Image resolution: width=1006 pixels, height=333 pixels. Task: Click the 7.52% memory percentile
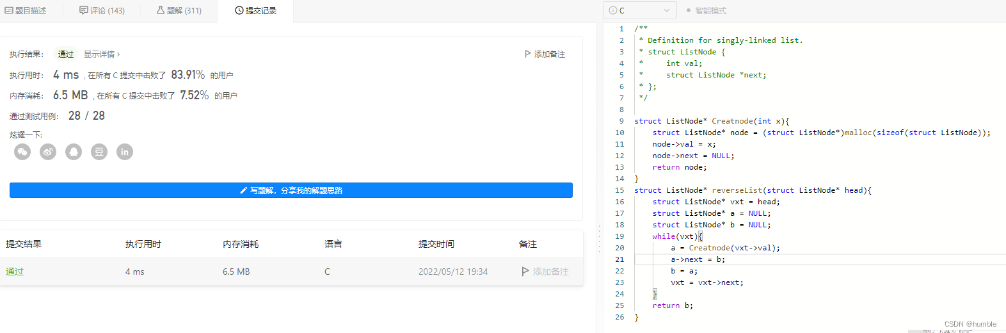(195, 95)
